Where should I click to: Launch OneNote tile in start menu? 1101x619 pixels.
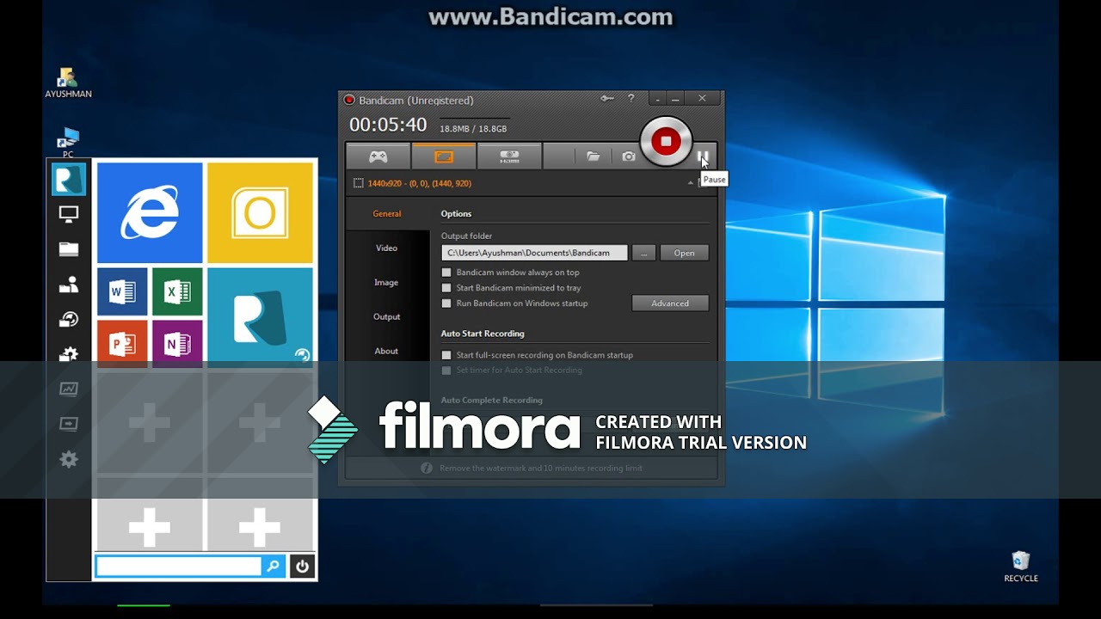click(177, 343)
